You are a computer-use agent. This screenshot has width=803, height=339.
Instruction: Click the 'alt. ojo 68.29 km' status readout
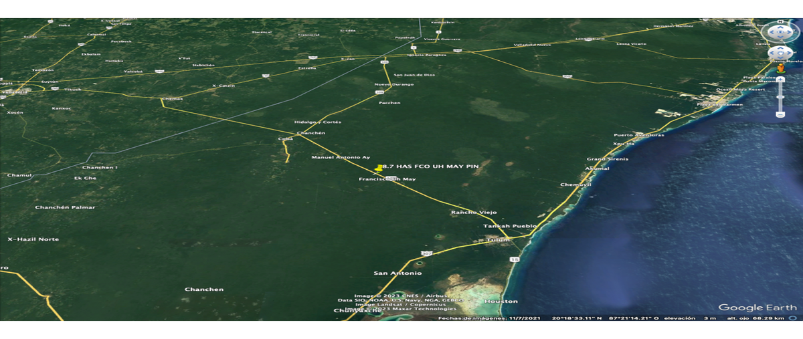(755, 318)
